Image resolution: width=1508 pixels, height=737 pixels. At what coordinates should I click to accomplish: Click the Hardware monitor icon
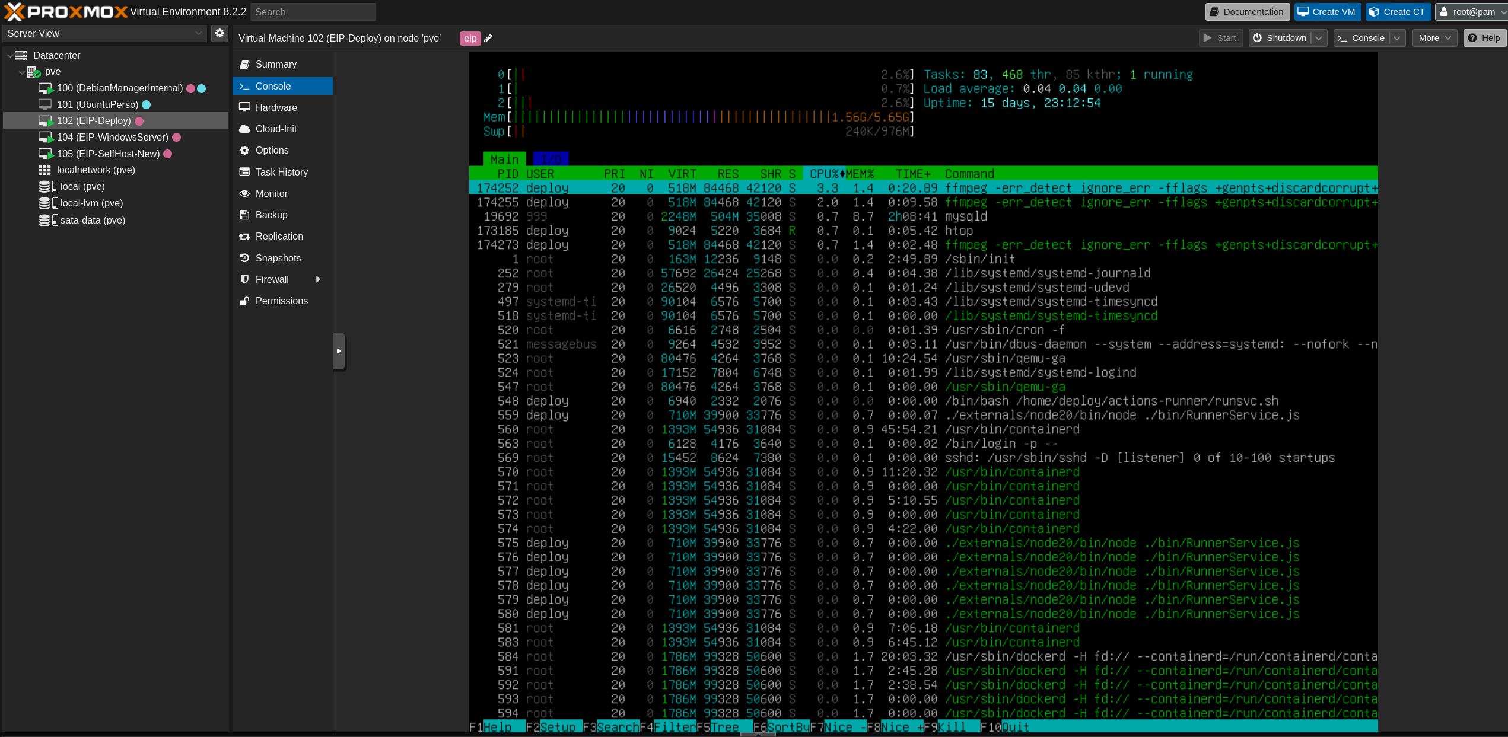(x=244, y=107)
